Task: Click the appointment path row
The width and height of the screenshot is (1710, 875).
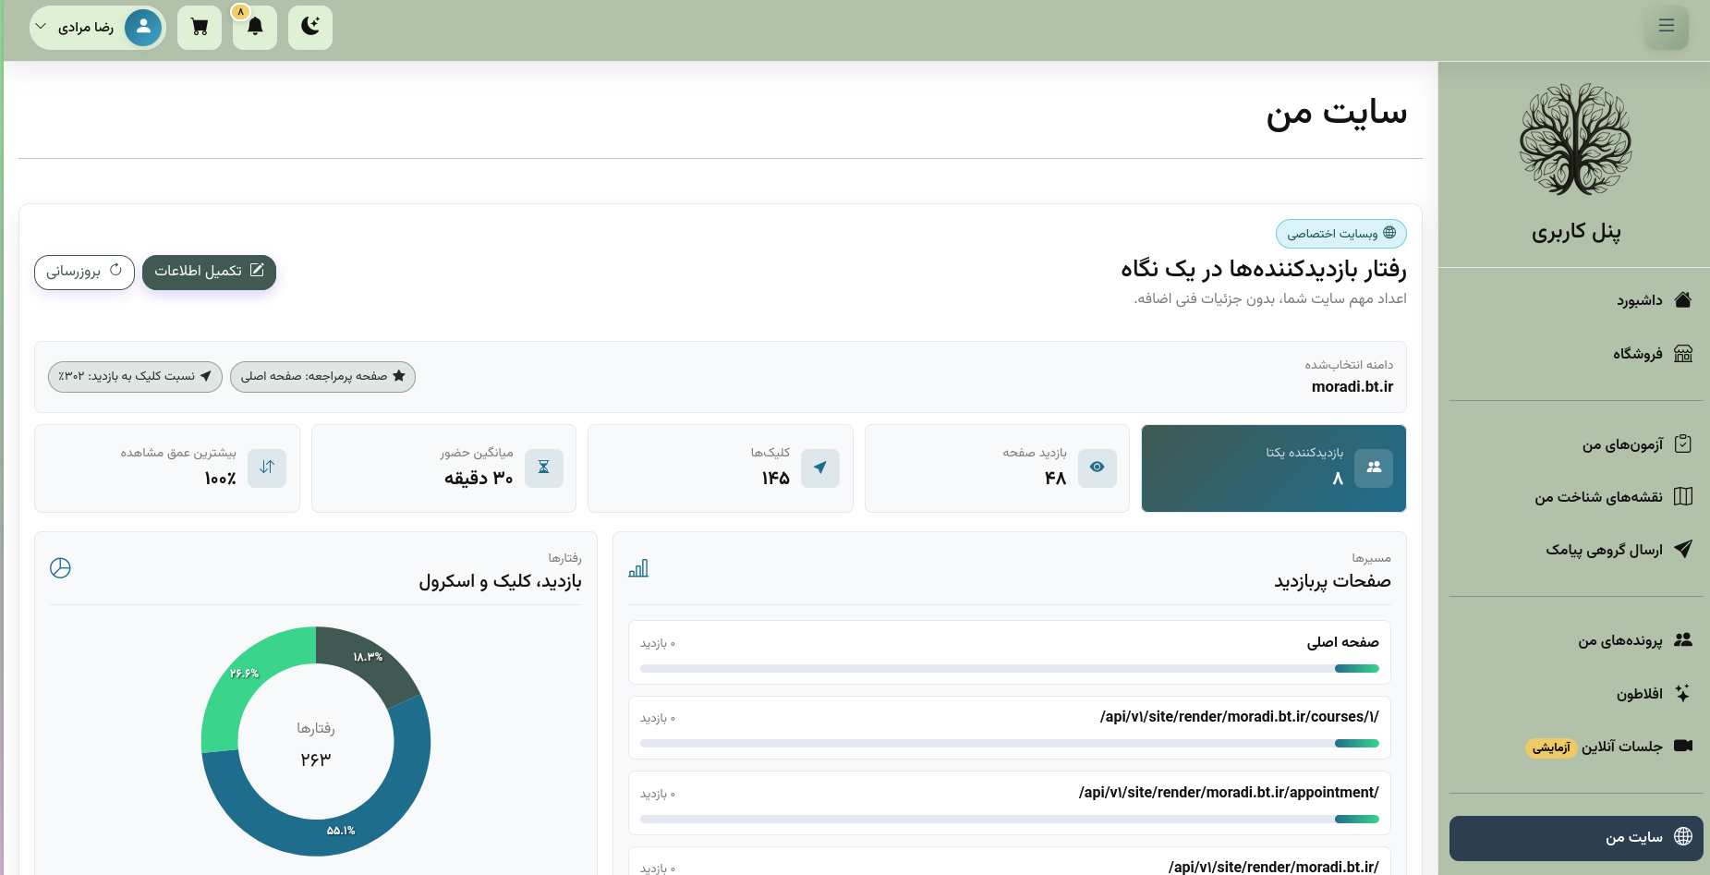Action: click(1010, 803)
